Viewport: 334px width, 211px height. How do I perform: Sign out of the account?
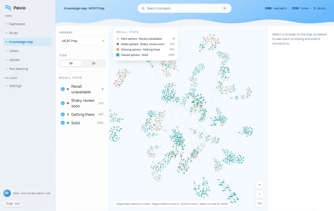pyautogui.click(x=13, y=203)
